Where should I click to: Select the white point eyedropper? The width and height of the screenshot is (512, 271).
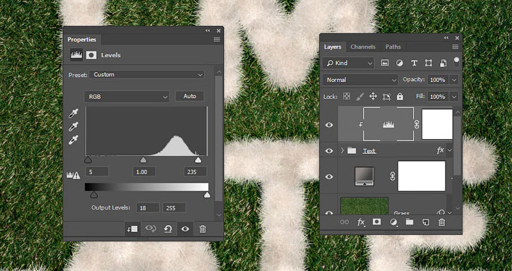coord(73,140)
